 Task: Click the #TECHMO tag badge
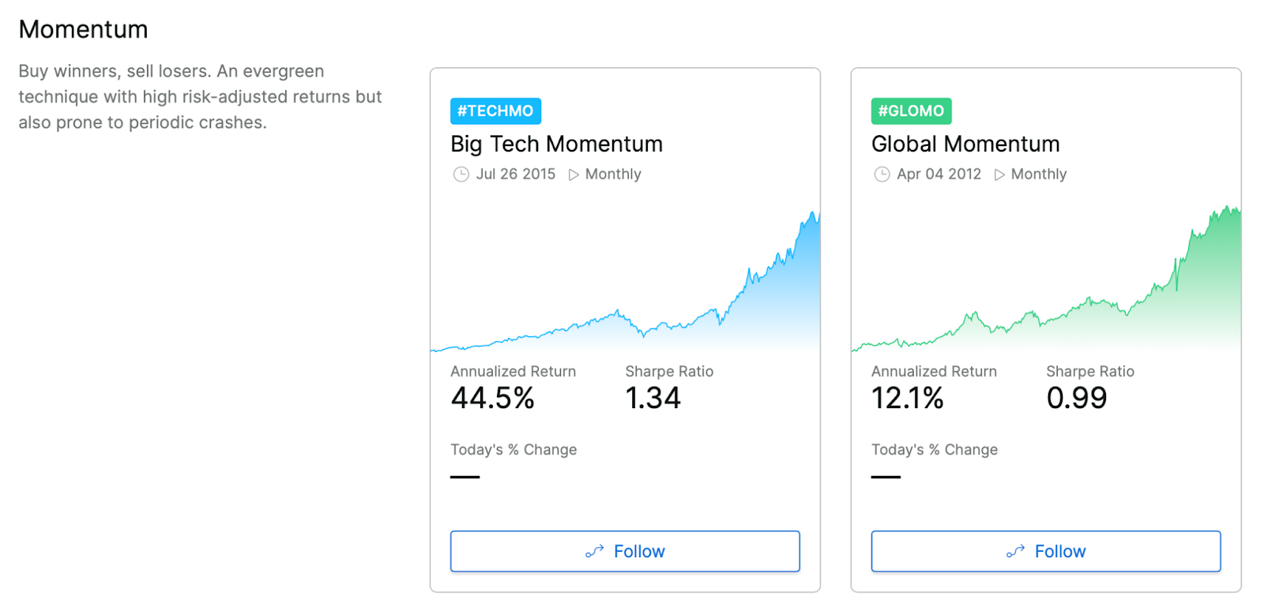(495, 111)
